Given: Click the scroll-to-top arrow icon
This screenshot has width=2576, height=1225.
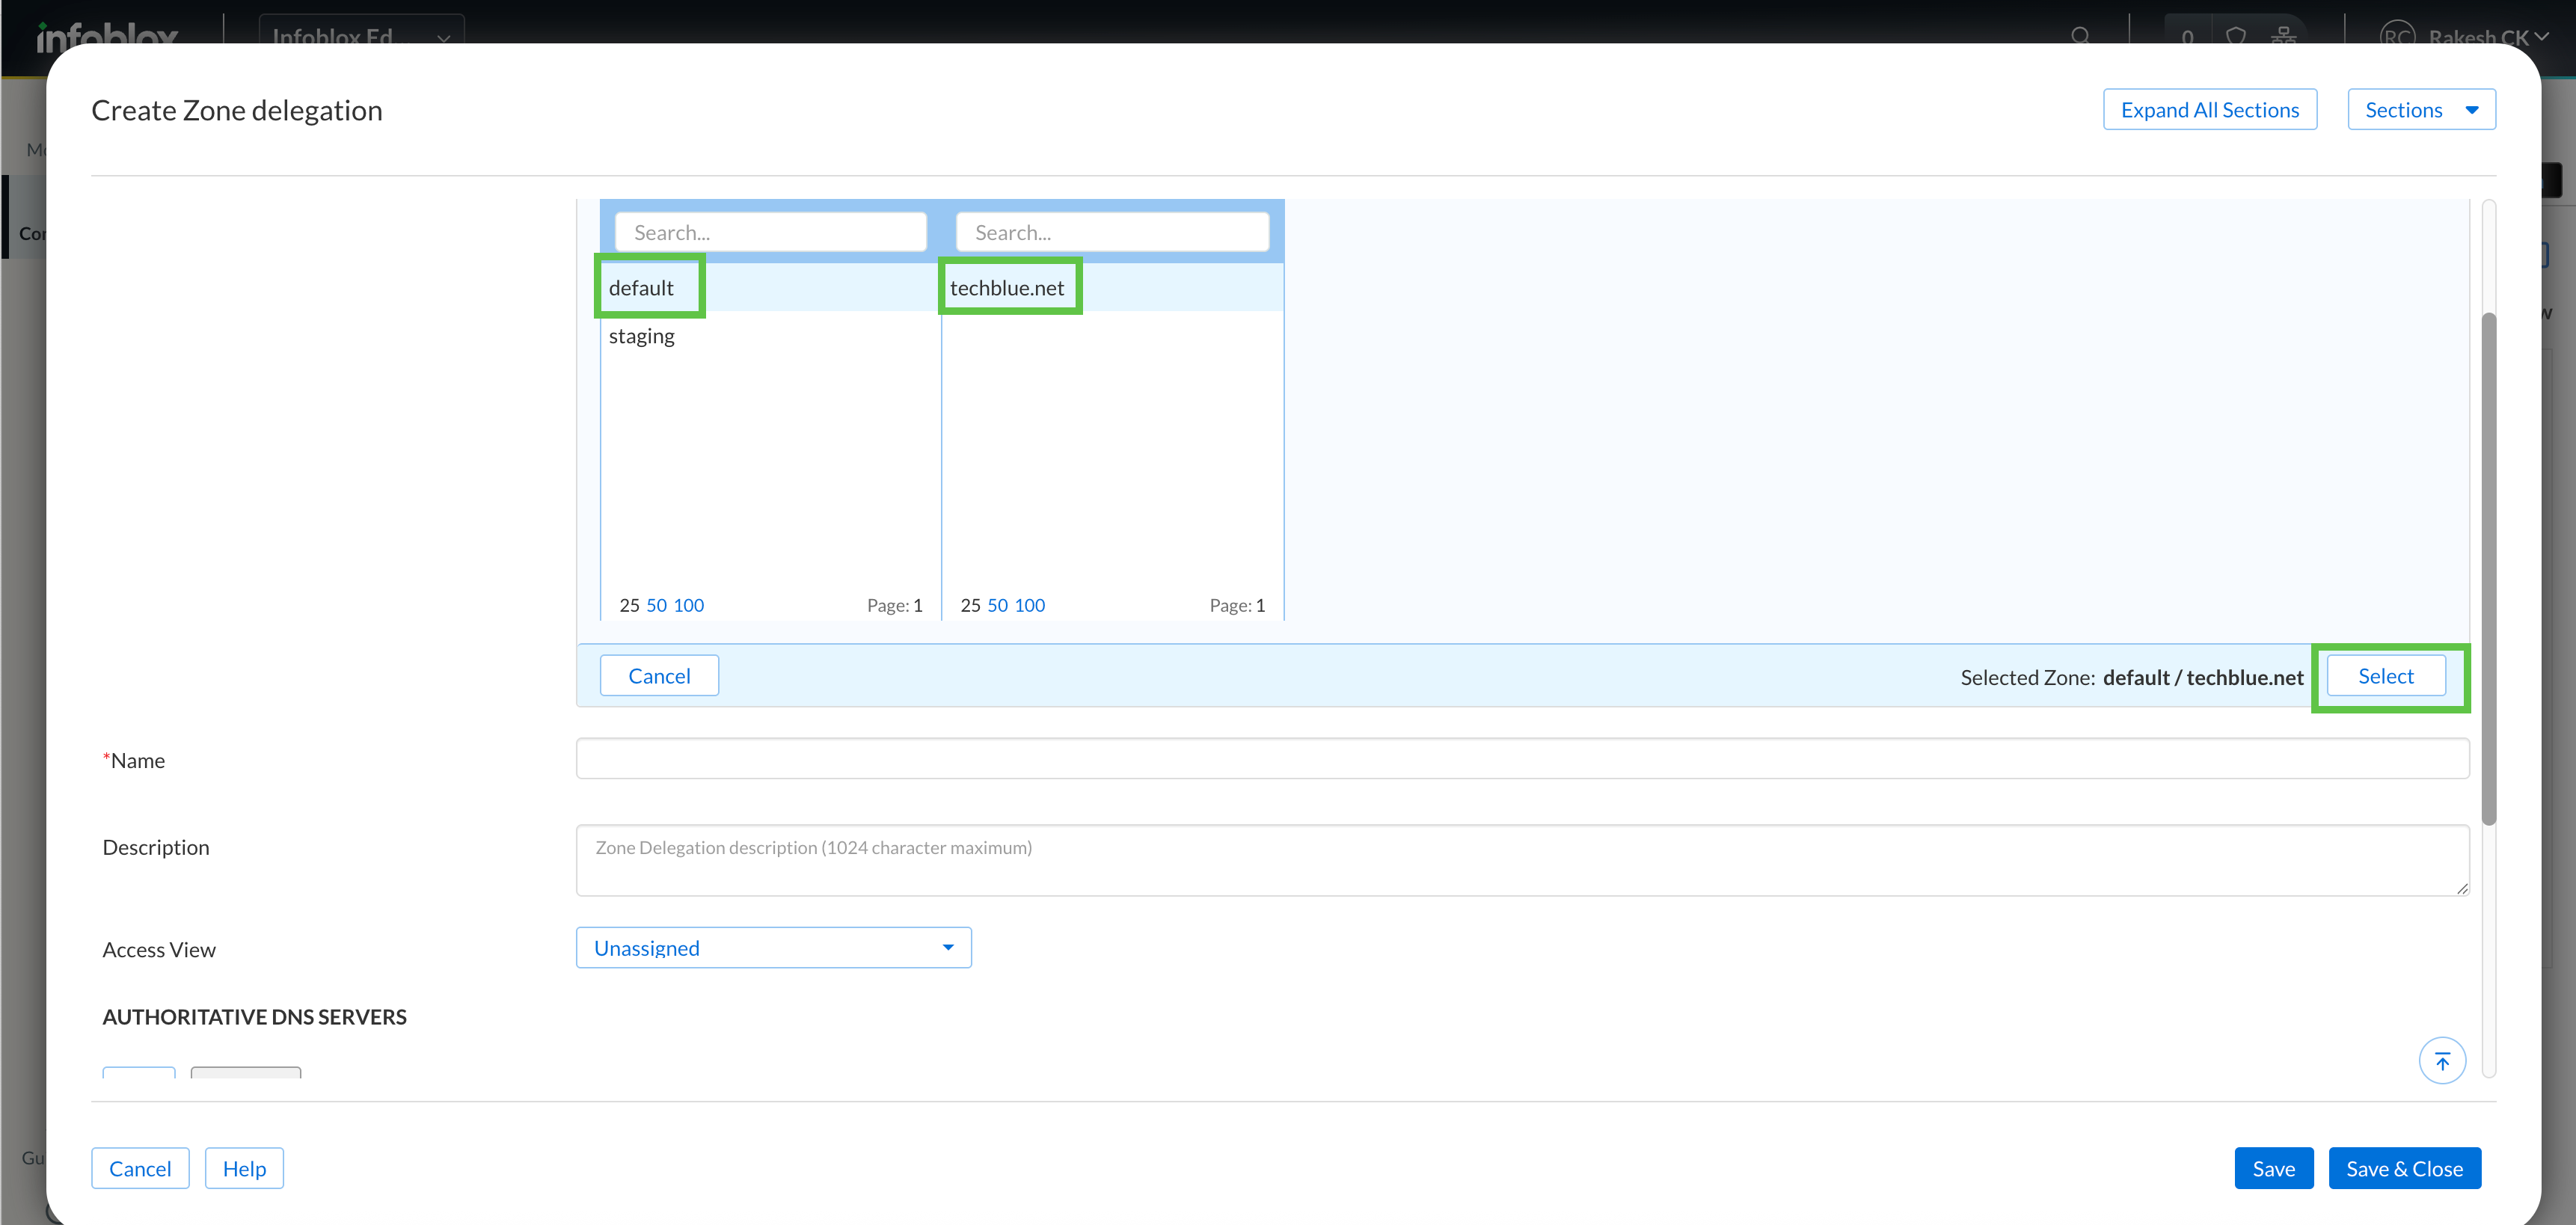Looking at the screenshot, I should (2441, 1061).
